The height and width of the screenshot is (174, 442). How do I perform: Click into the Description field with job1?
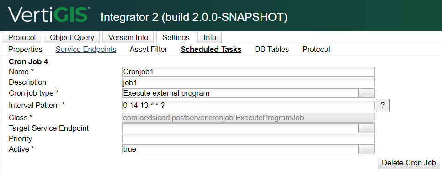248,82
